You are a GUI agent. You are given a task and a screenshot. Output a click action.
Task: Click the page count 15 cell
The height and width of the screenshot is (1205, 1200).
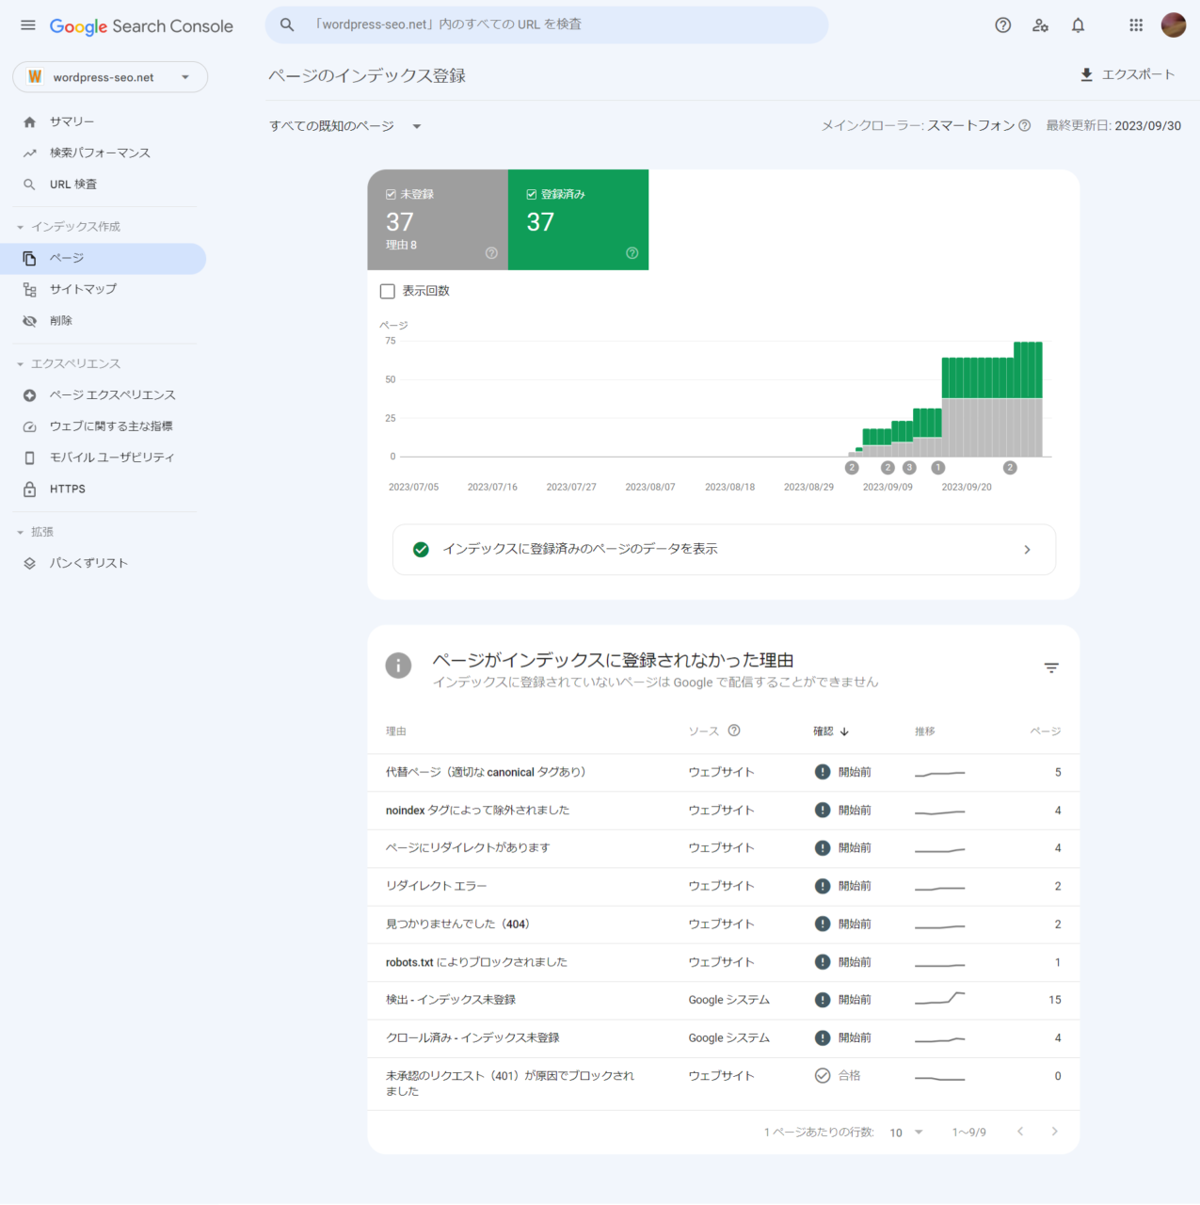1055,1000
